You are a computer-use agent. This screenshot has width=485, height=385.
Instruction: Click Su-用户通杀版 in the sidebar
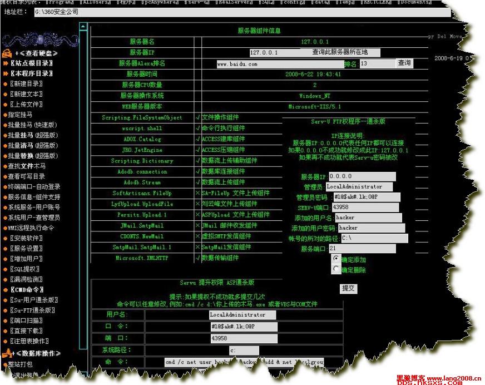pyautogui.click(x=34, y=300)
